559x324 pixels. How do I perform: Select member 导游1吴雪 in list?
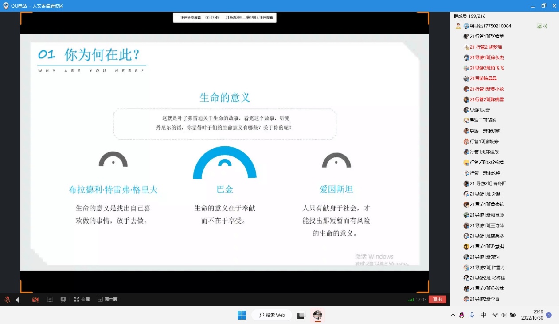click(480, 110)
